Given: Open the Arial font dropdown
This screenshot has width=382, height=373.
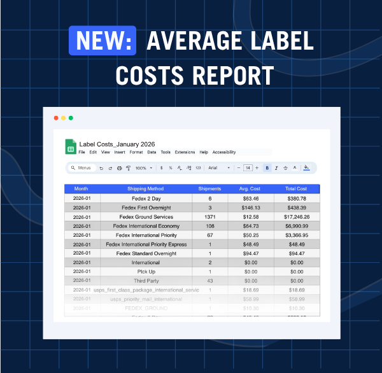Looking at the screenshot, I should 219,168.
